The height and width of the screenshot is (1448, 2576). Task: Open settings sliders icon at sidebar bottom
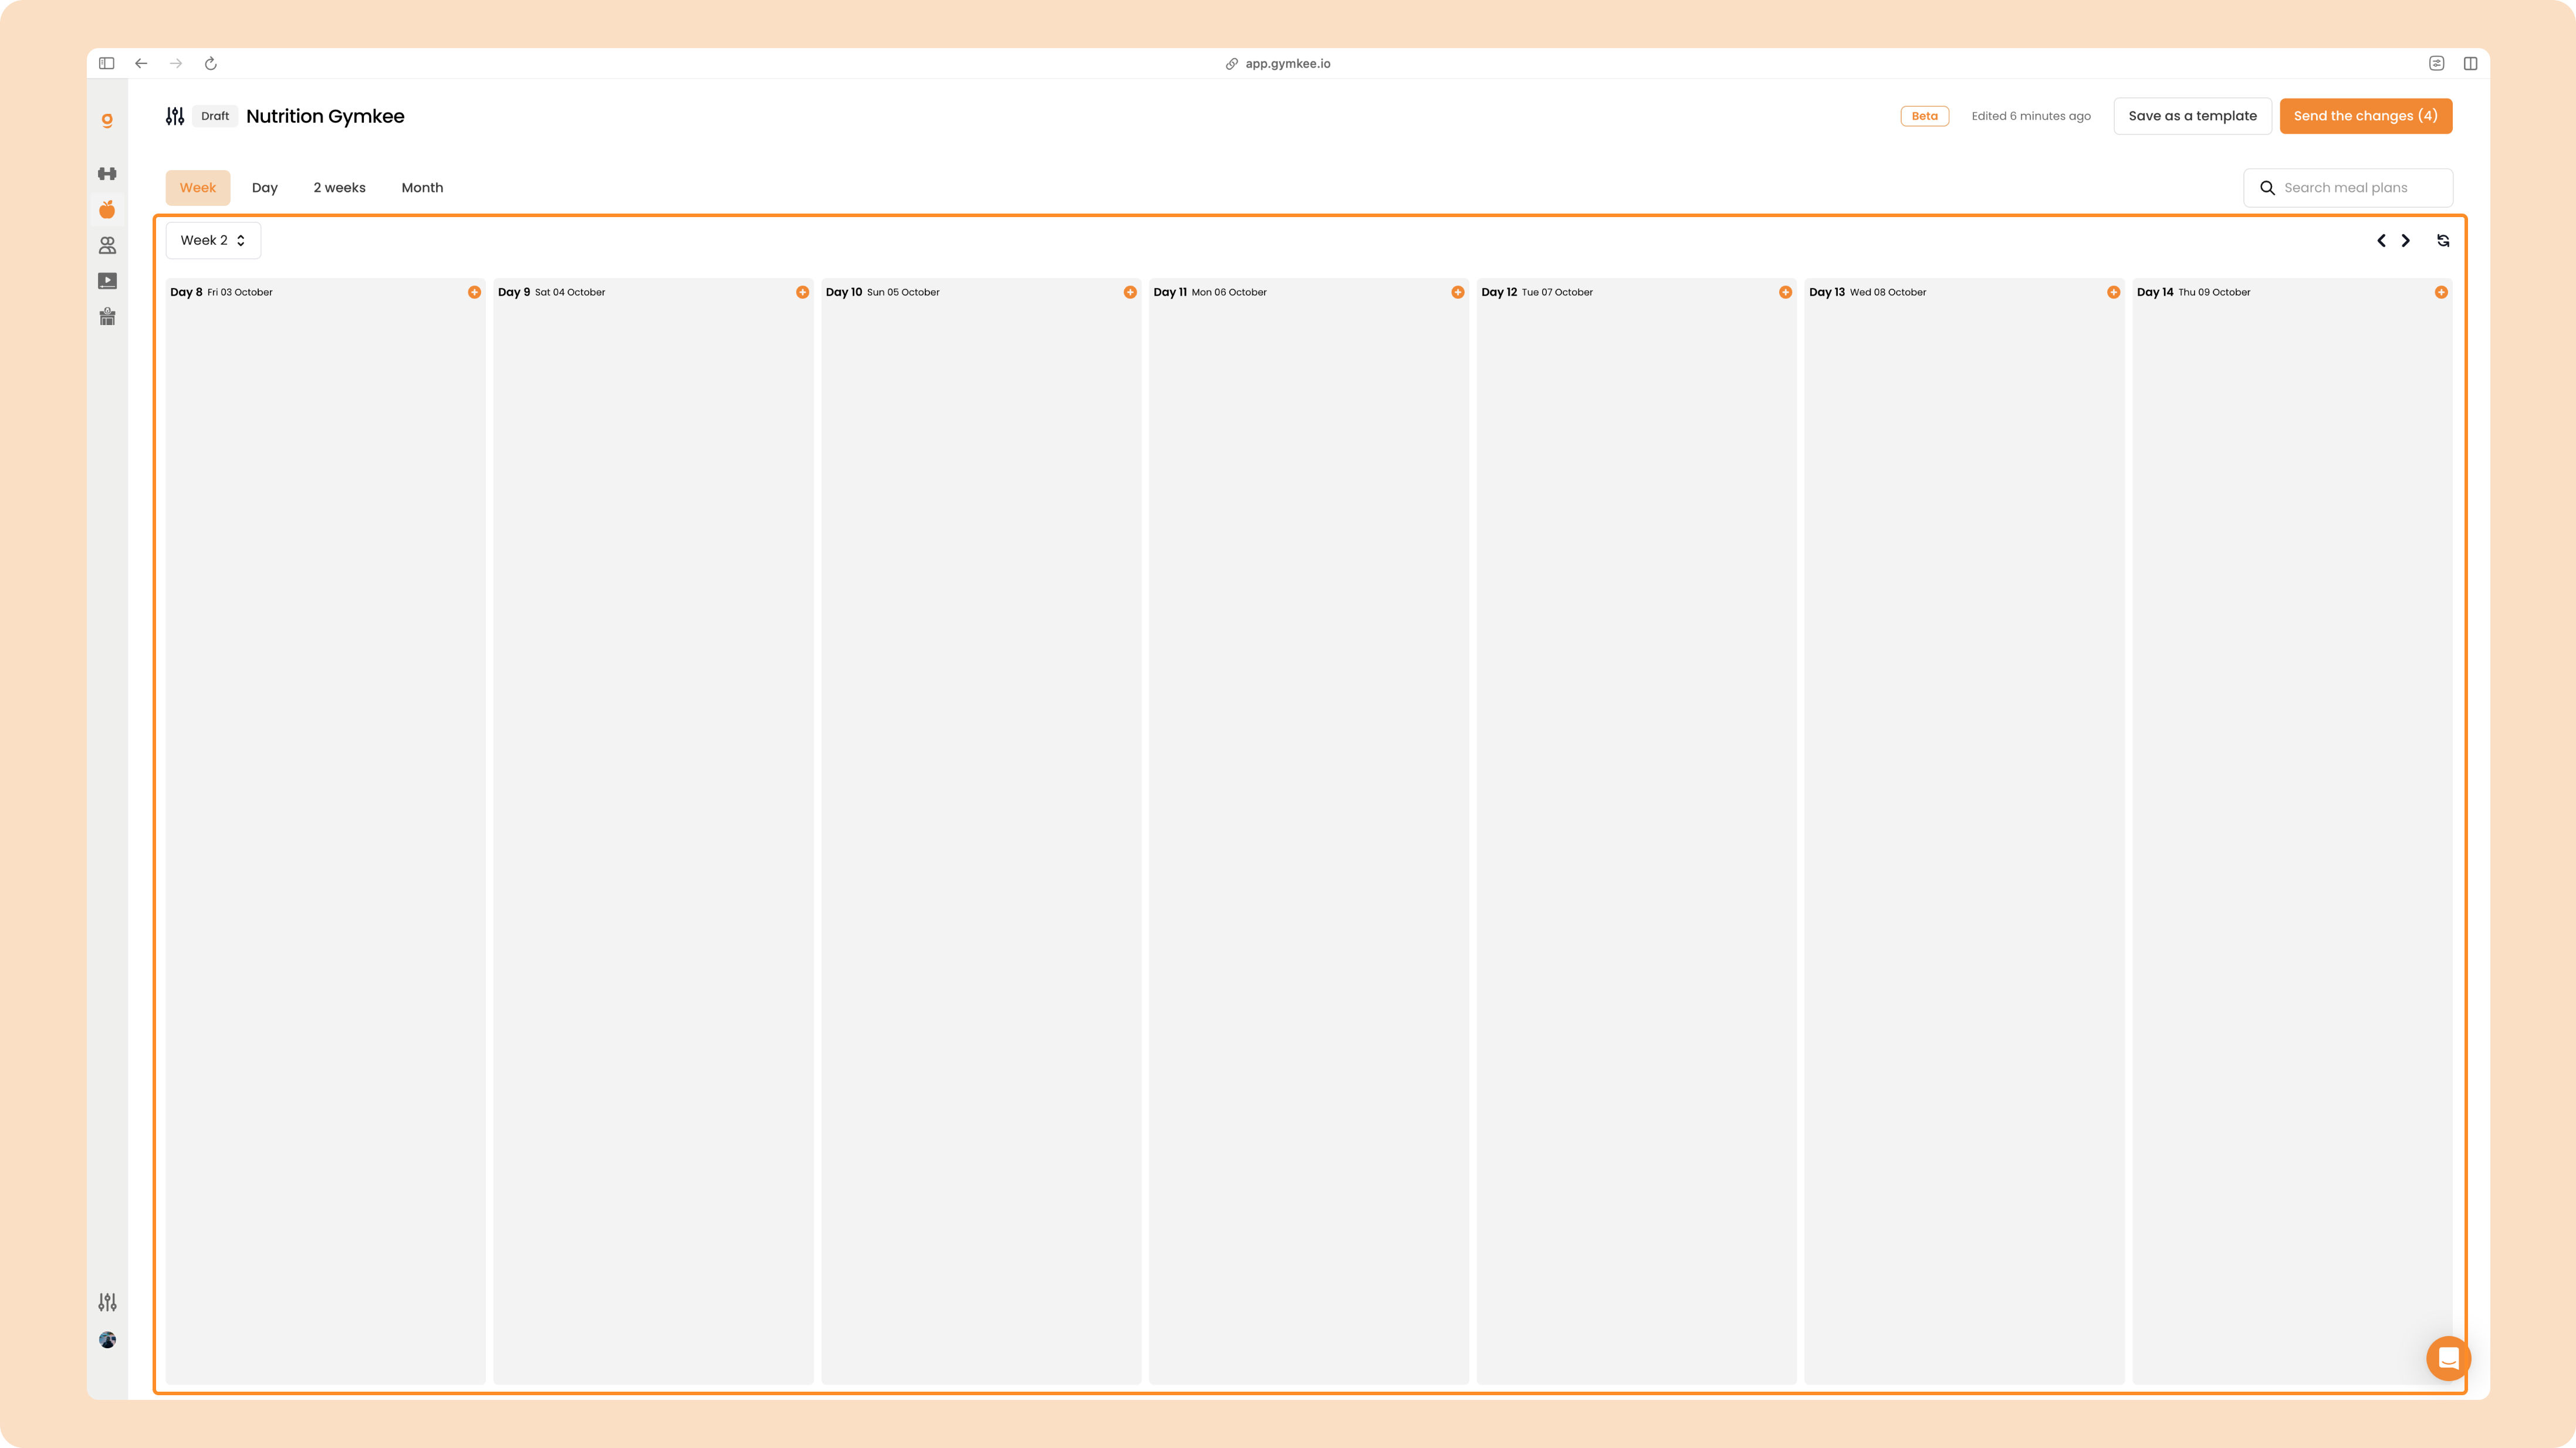(107, 1302)
